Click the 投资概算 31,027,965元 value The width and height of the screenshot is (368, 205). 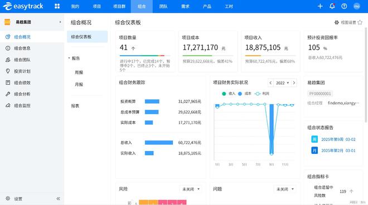pos(190,101)
